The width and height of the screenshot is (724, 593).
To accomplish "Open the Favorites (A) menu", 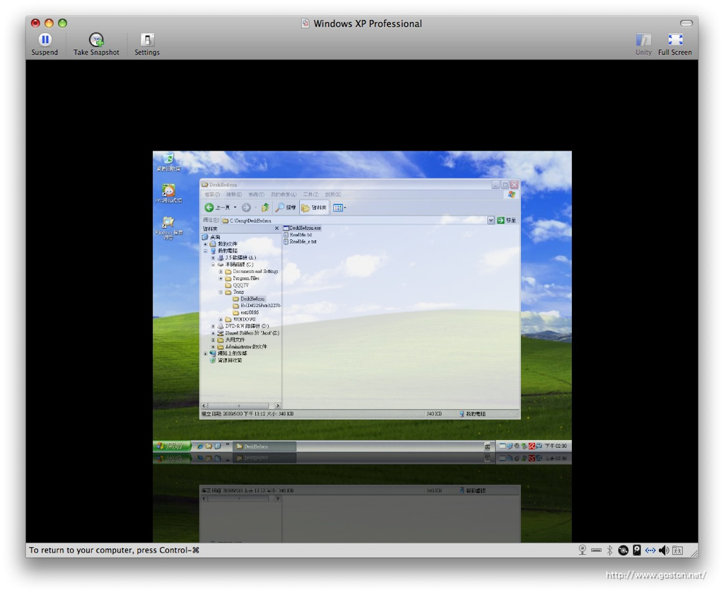I will coord(284,195).
